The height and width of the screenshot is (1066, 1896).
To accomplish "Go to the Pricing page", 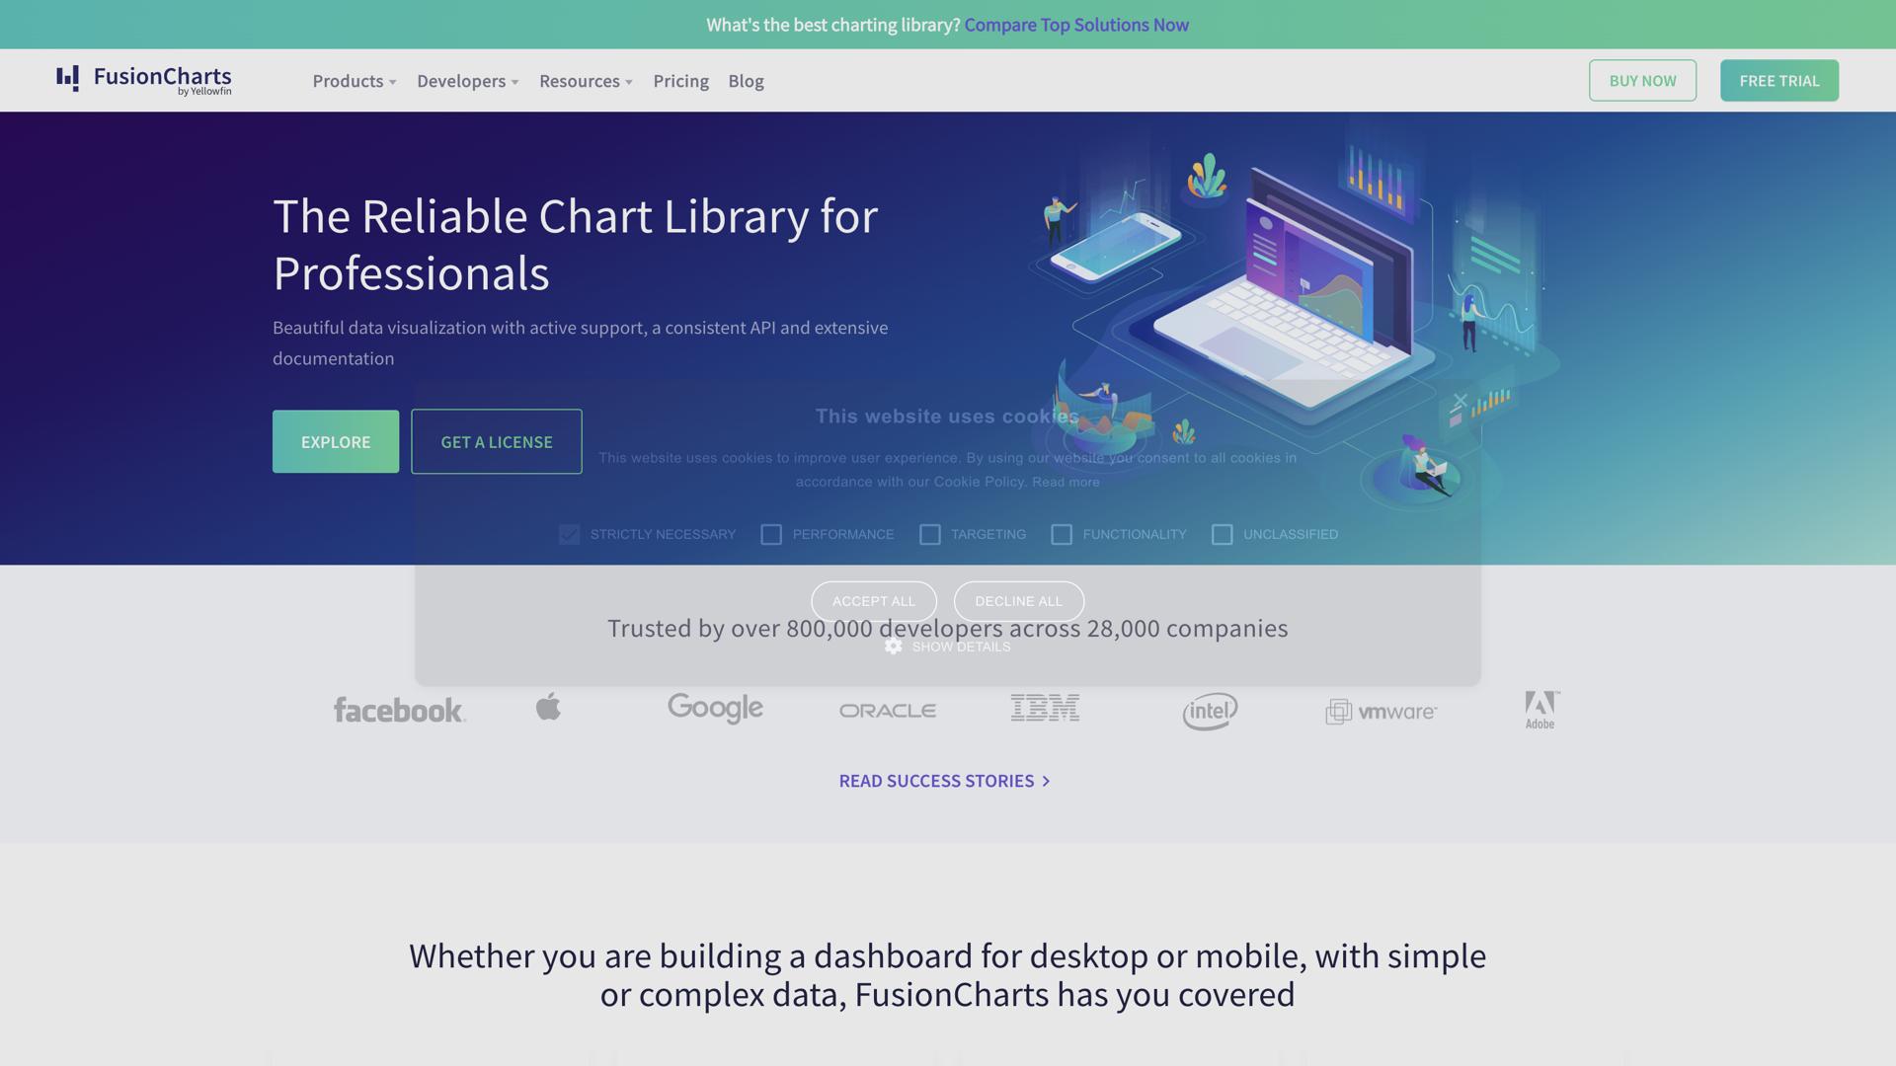I will pyautogui.click(x=680, y=81).
